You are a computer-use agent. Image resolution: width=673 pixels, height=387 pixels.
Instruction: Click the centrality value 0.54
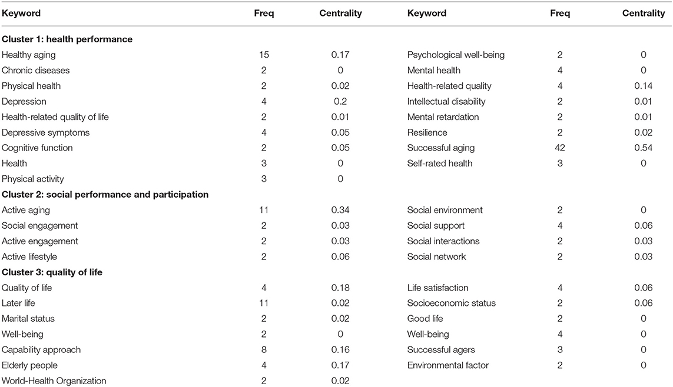click(x=643, y=148)
